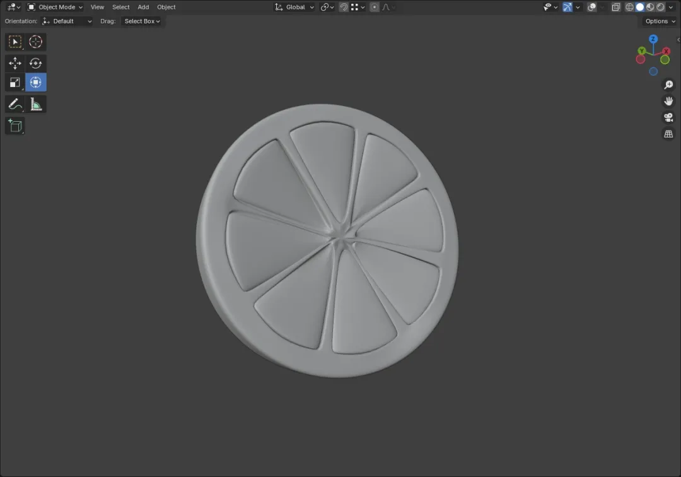681x477 pixels.
Task: Activate the 3D Cursor tool
Action: click(35, 42)
